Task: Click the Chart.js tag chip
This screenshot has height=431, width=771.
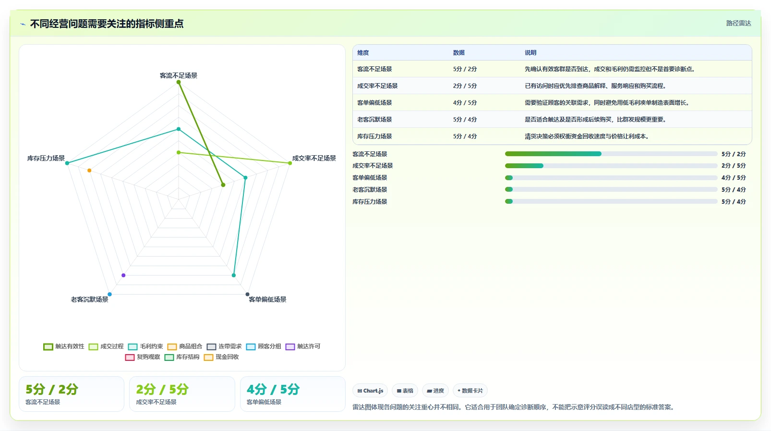Action: pos(370,391)
